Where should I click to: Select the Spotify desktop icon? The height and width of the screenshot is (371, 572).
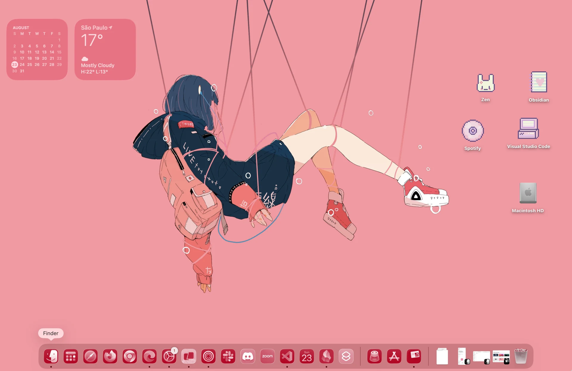pyautogui.click(x=472, y=131)
